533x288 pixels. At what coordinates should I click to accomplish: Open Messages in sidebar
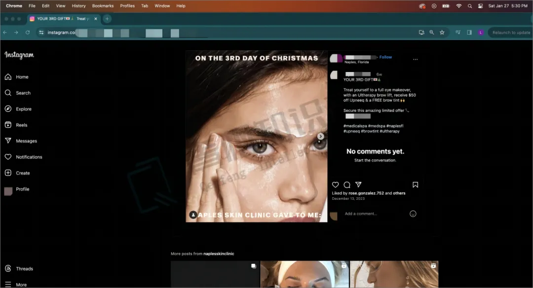coord(21,141)
